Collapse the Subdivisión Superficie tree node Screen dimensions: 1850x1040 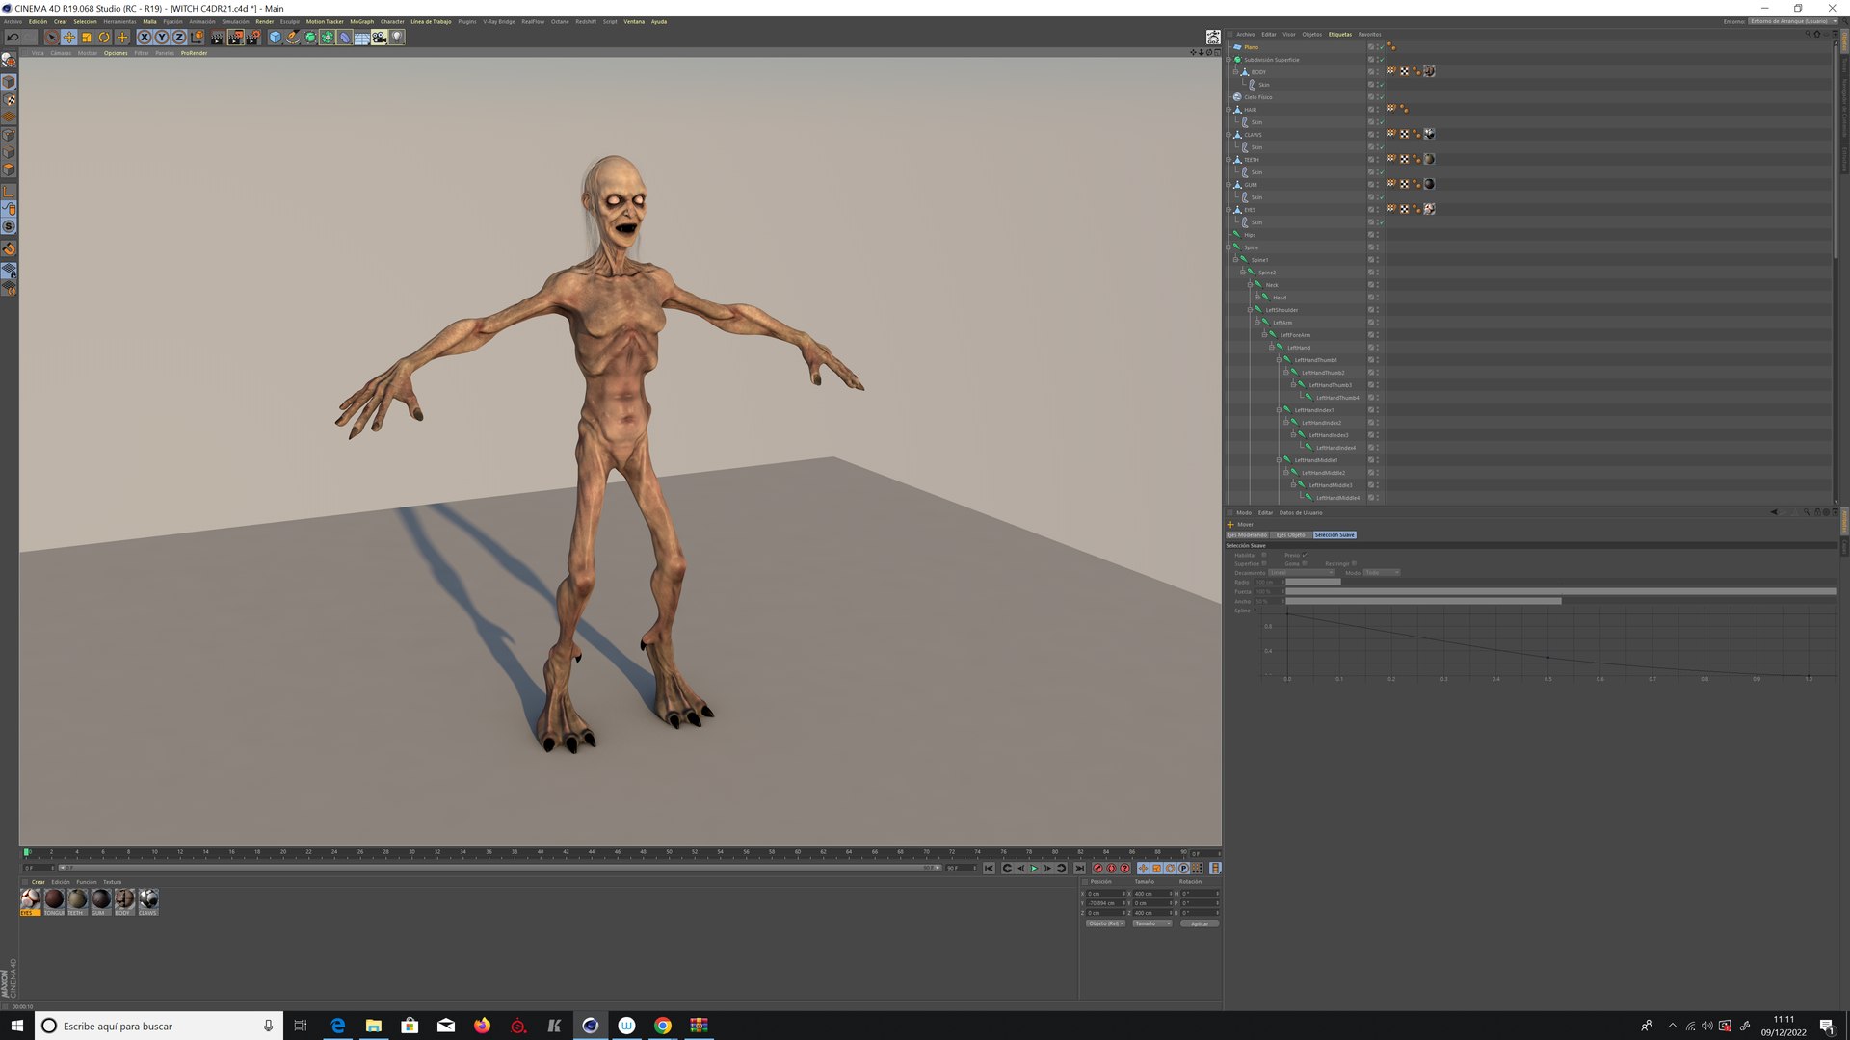point(1229,60)
